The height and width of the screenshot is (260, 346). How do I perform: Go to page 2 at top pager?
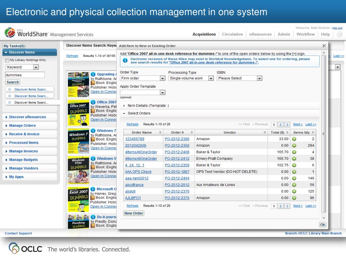point(280,125)
